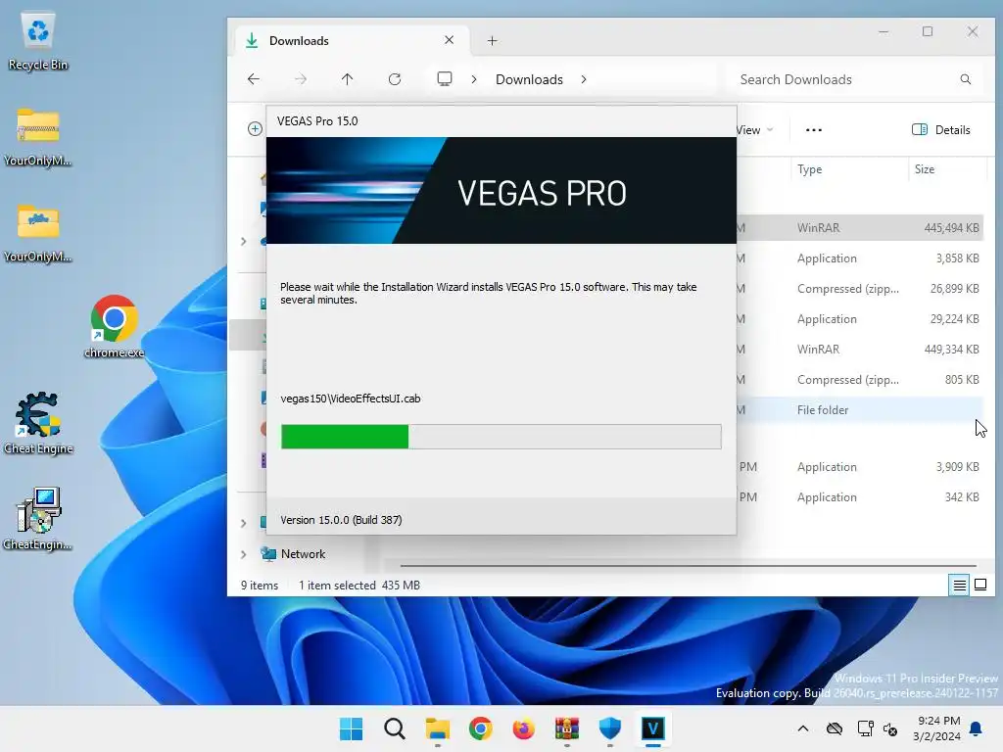Expand the upper collapsed navigation node
The width and height of the screenshot is (1003, 752).
tap(244, 241)
